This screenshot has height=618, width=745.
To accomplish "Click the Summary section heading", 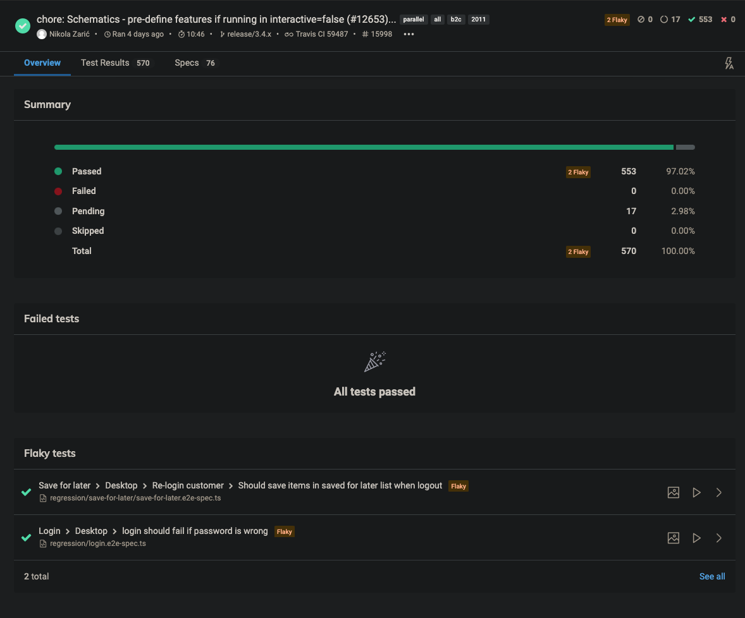I will 47,104.
